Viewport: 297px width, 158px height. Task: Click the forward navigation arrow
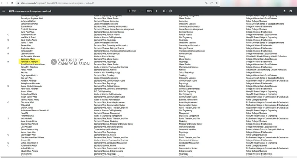(x=7, y=3)
